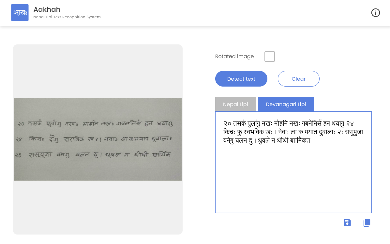Click the Clear button
Image resolution: width=390 pixels, height=244 pixels.
click(298, 79)
